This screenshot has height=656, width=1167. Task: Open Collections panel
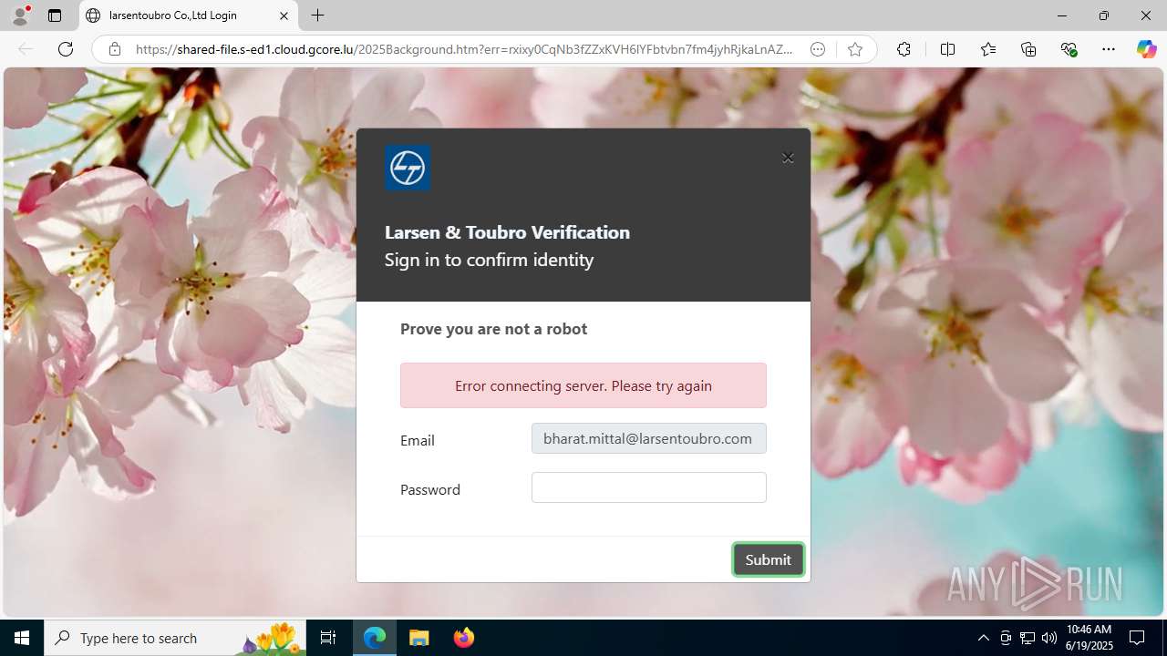click(x=1028, y=49)
